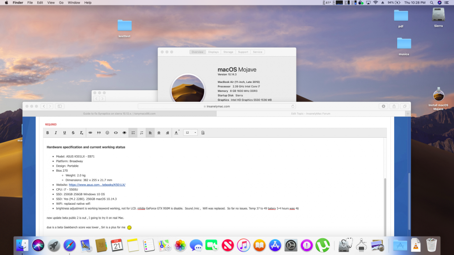Open the text color picker
The image size is (454, 255).
176,133
